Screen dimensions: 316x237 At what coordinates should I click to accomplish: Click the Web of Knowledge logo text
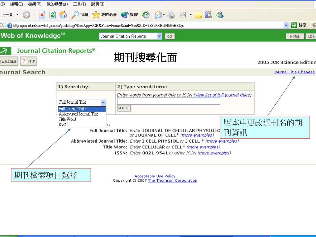click(33, 35)
